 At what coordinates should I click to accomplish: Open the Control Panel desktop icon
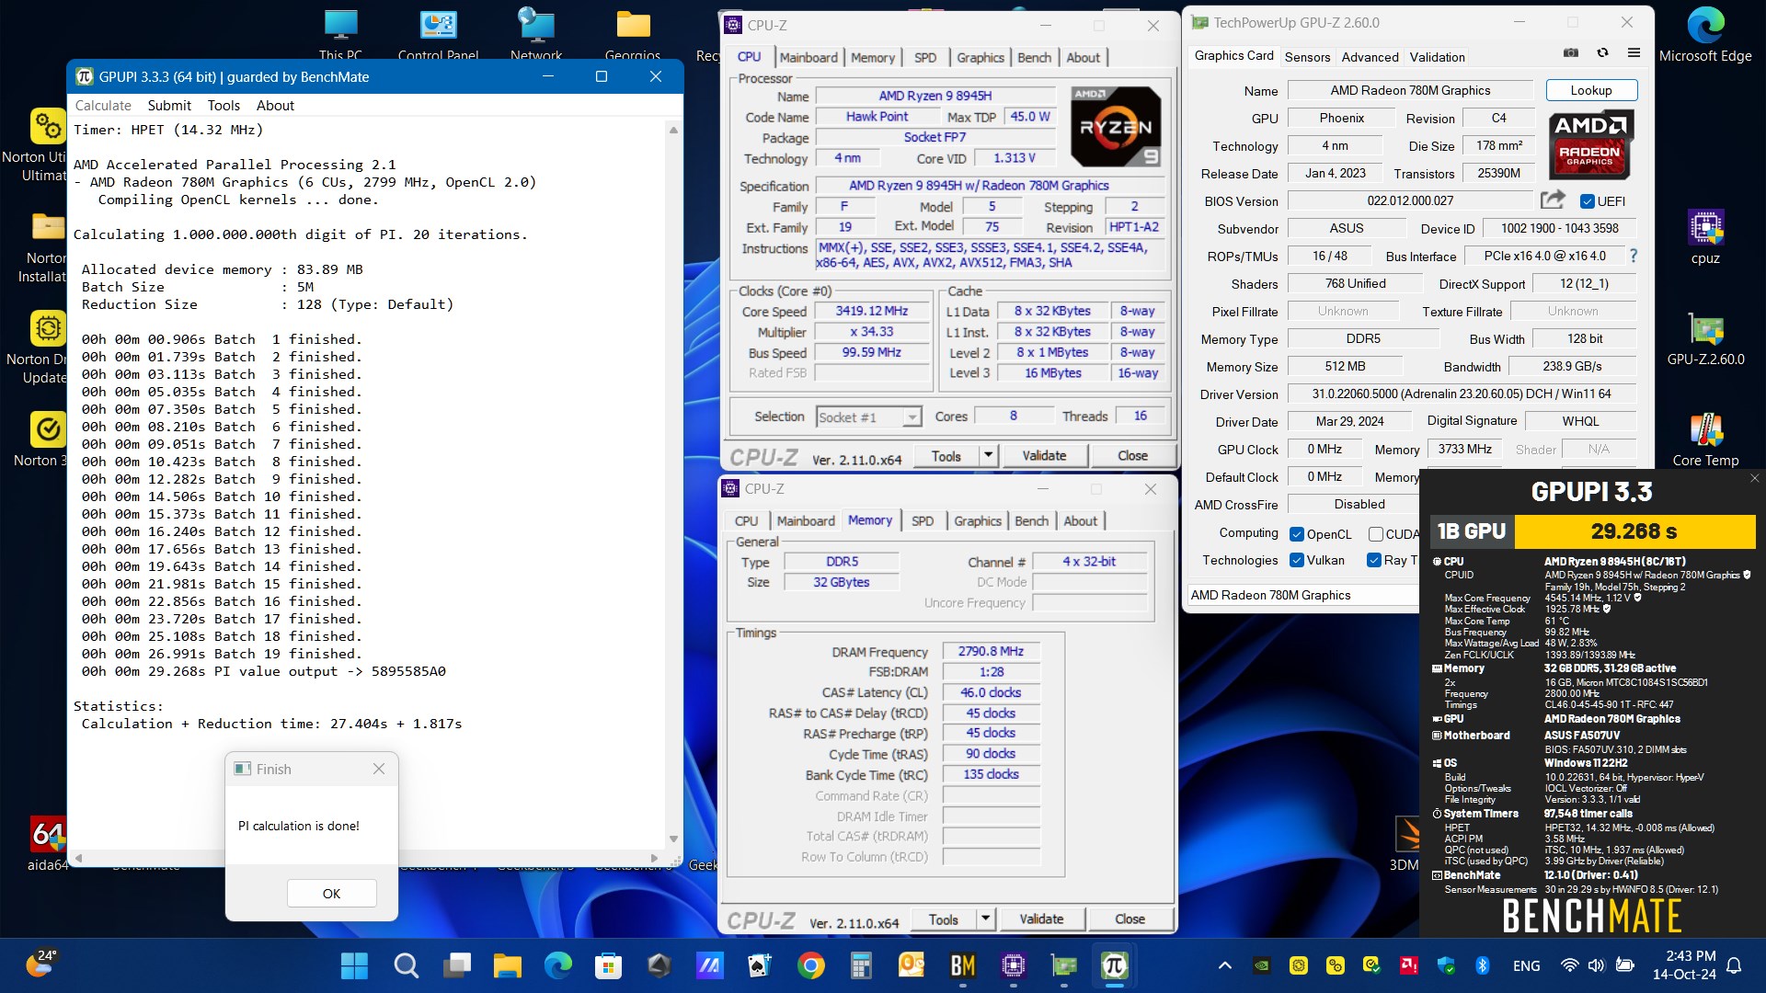pyautogui.click(x=438, y=35)
